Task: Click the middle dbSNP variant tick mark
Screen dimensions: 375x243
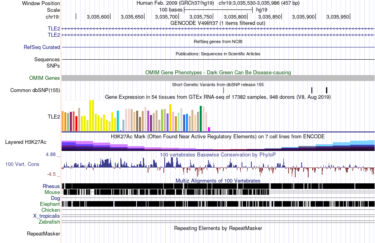Action: point(312,90)
